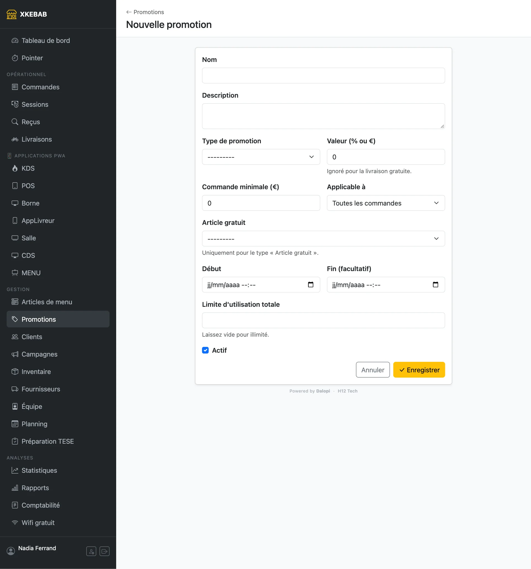The image size is (531, 569).
Task: Click the Statistiques chart icon
Action: 15,470
